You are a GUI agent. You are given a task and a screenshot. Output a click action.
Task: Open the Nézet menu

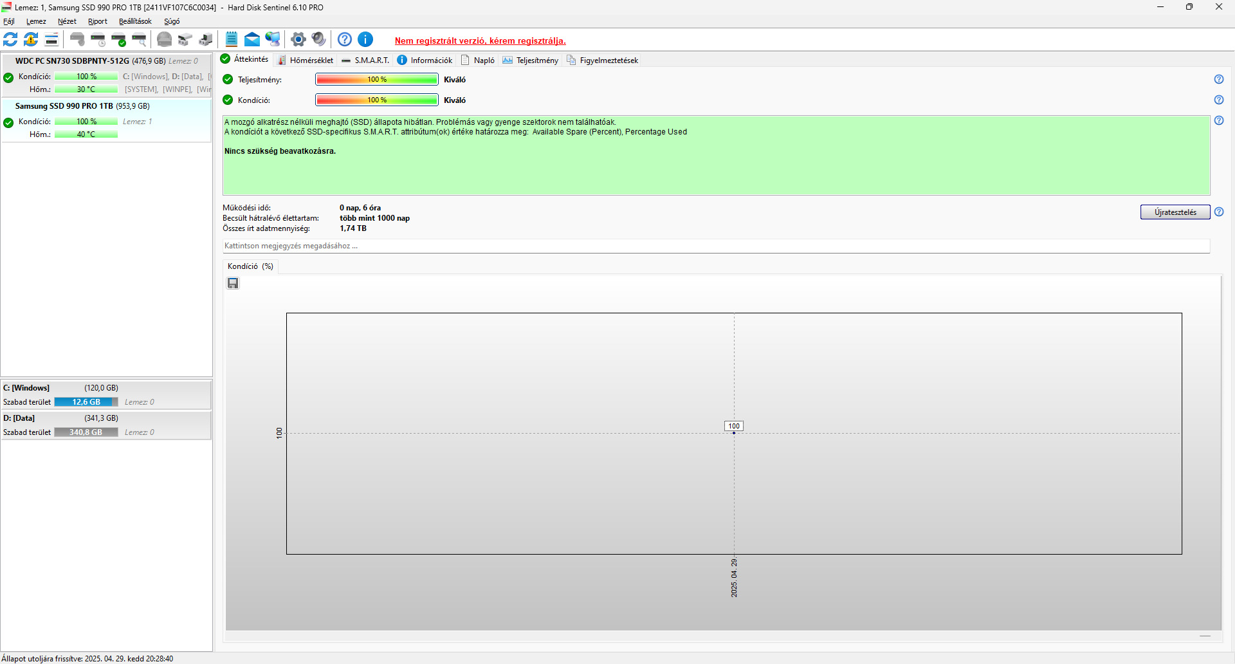[67, 21]
